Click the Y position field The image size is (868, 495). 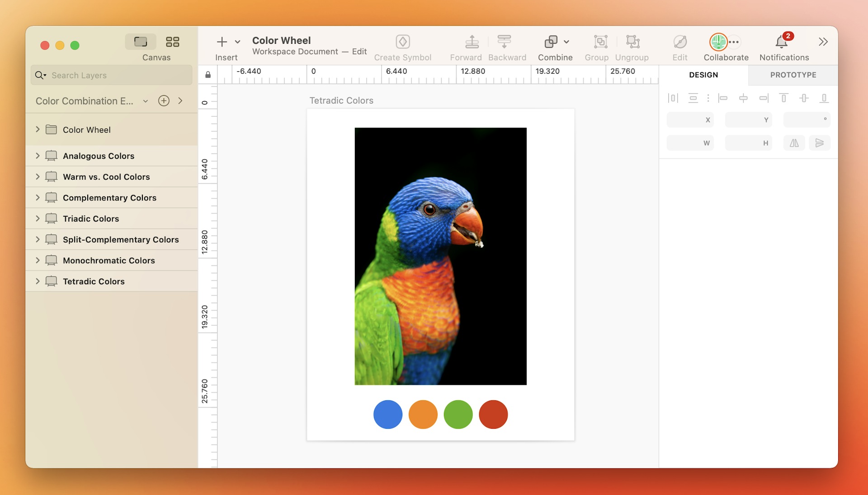748,120
